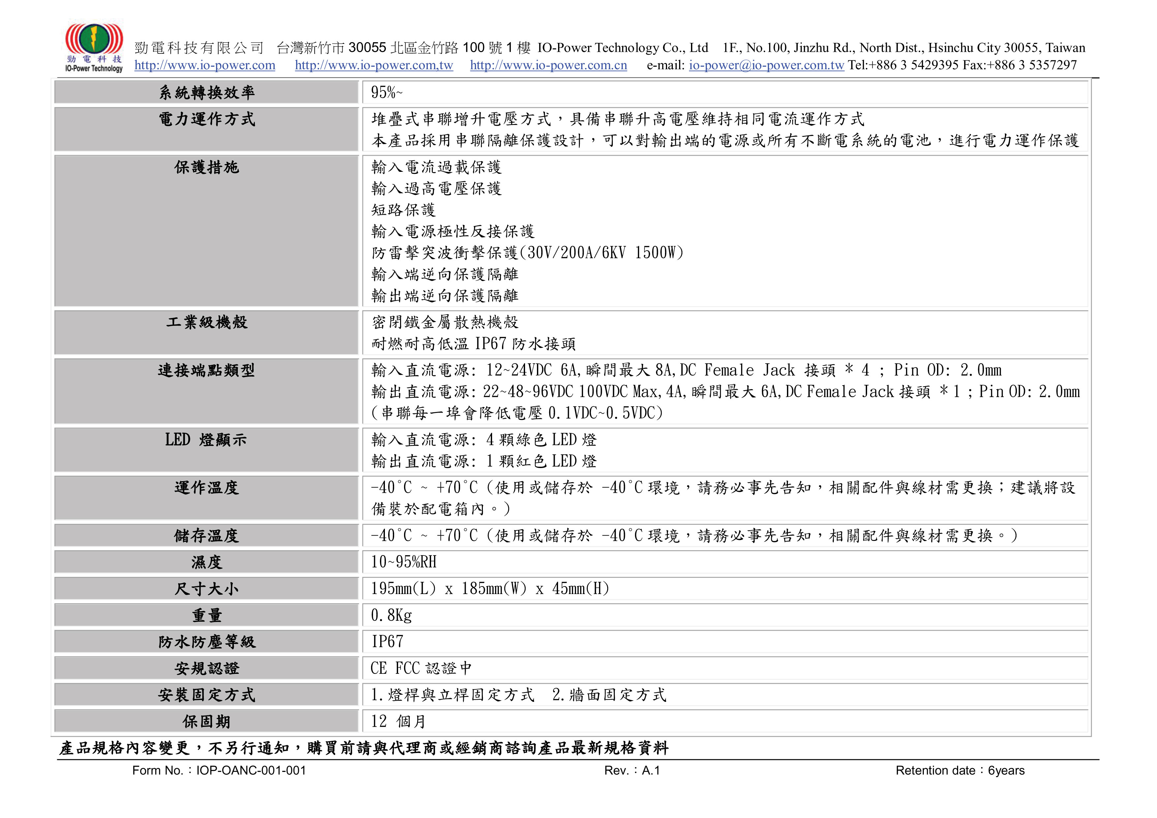This screenshot has width=1157, height=818.
Task: Click the 95%~ efficiency value
Action: [387, 92]
